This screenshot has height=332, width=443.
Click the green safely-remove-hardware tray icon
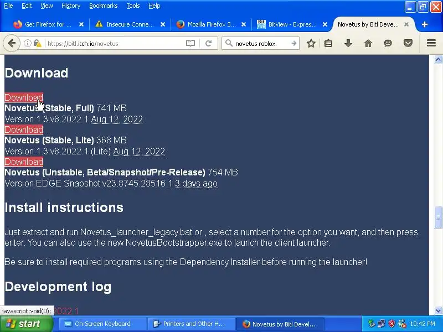[371, 324]
